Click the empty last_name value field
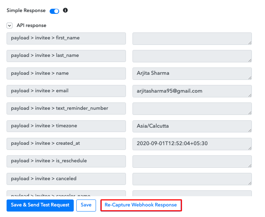The image size is (265, 217). point(192,56)
